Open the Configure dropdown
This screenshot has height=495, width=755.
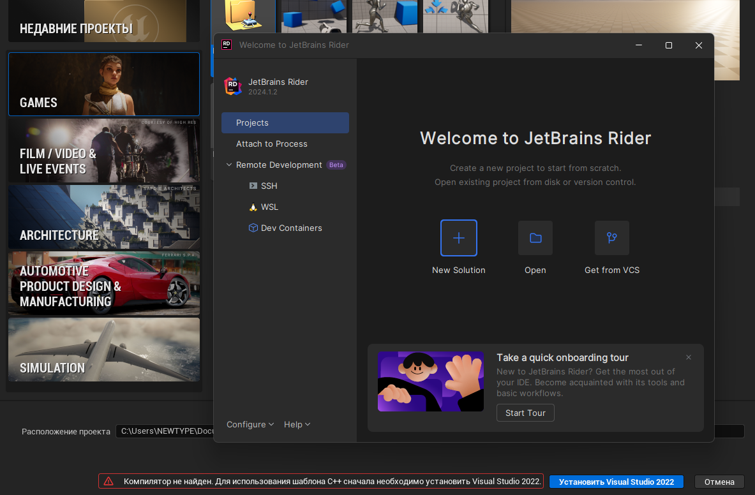(x=250, y=424)
